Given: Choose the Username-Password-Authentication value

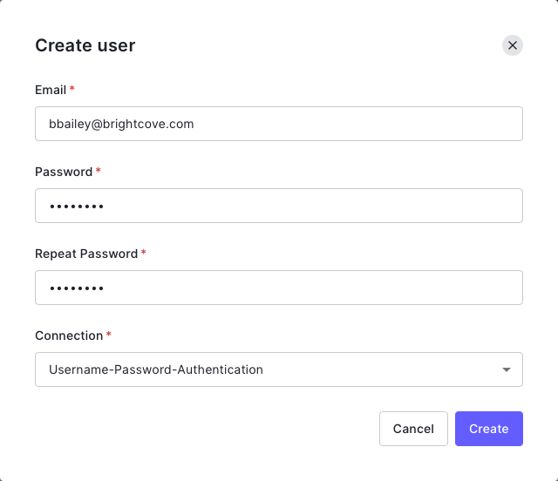Looking at the screenshot, I should 156,369.
